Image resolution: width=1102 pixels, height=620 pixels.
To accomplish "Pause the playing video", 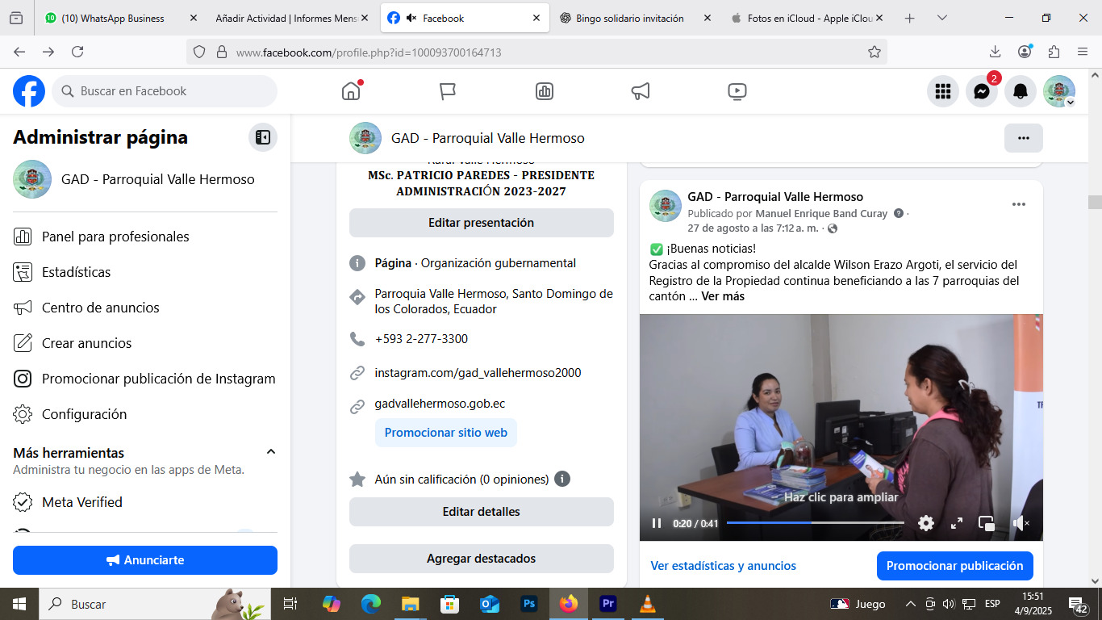I will pos(657,523).
